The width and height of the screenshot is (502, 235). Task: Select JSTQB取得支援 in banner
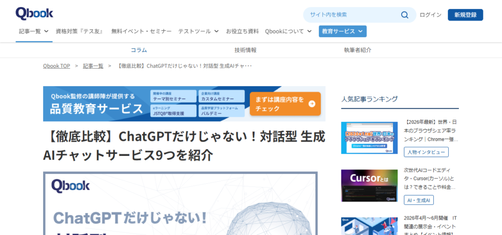tap(173, 111)
